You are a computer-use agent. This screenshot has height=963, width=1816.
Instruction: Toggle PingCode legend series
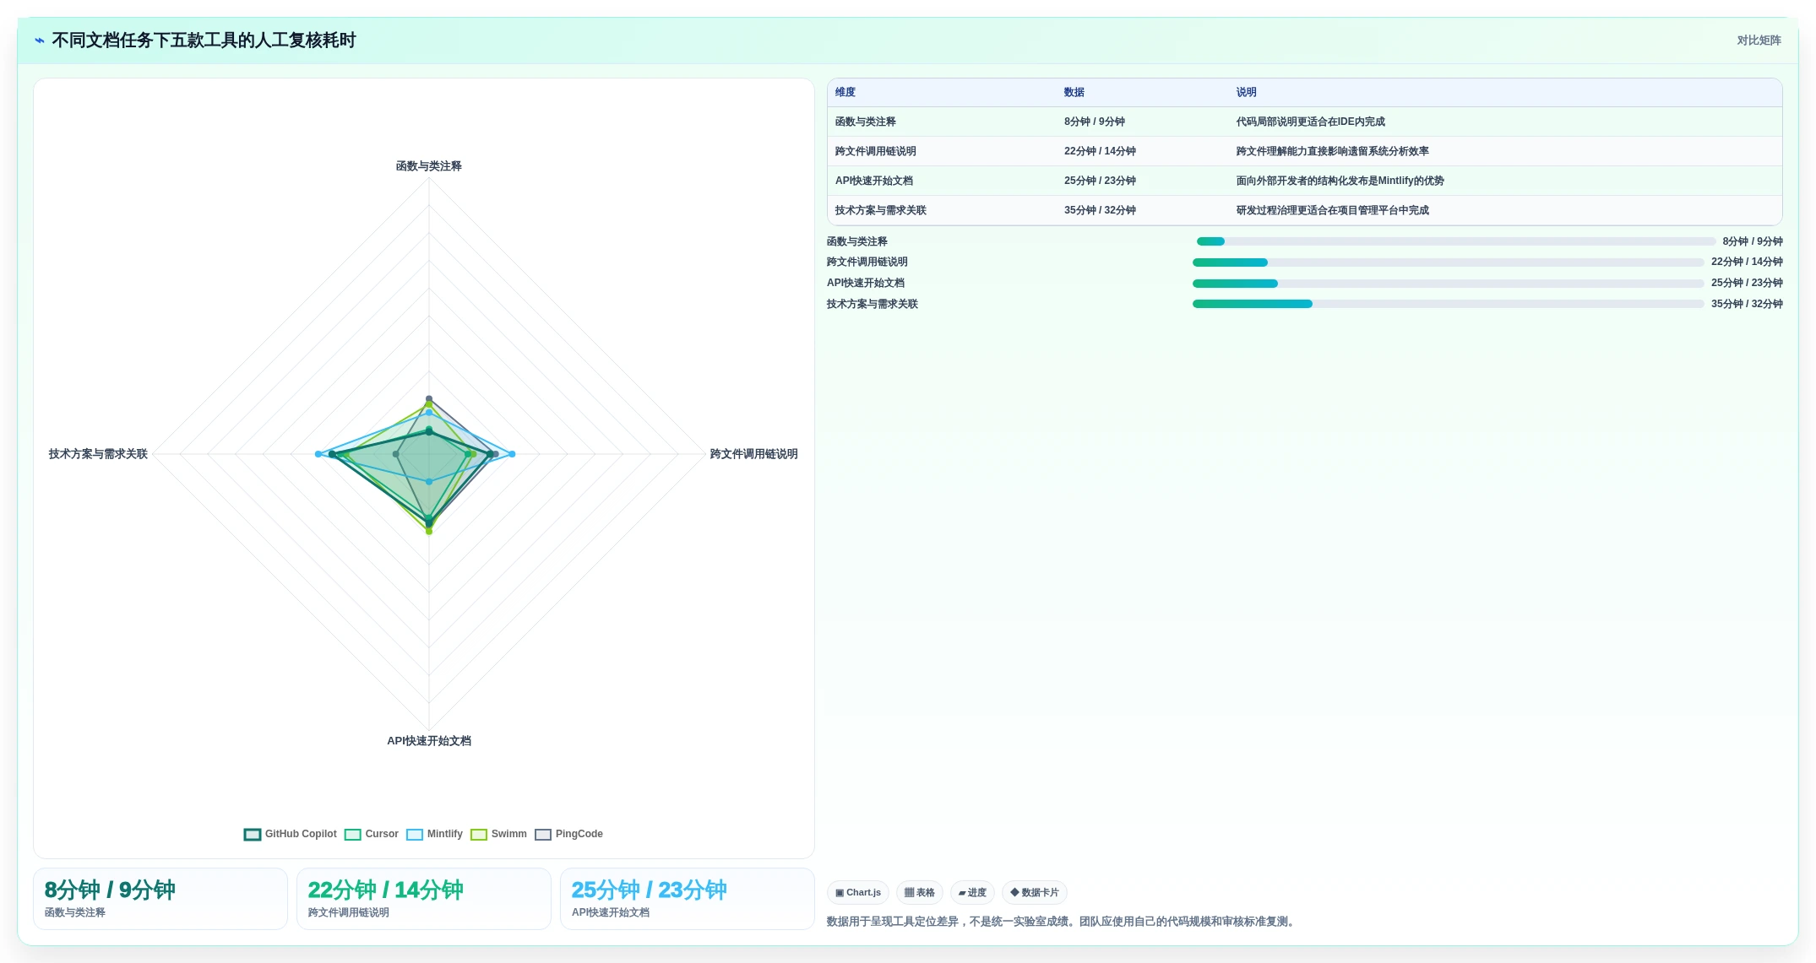(568, 834)
